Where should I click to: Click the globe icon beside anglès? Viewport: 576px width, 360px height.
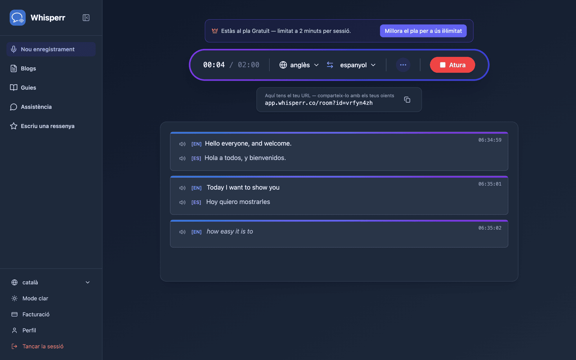point(283,65)
